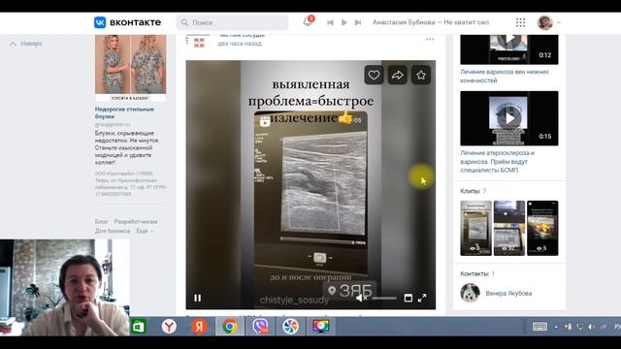The image size is (621, 349).
Task: Like the video with the heart icon
Action: point(374,76)
